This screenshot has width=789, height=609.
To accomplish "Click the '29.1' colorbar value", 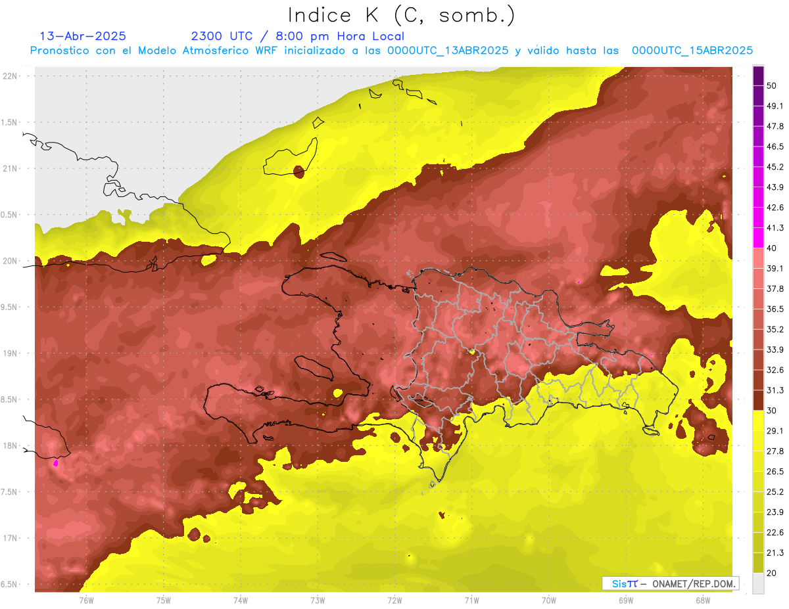I will pos(775,431).
